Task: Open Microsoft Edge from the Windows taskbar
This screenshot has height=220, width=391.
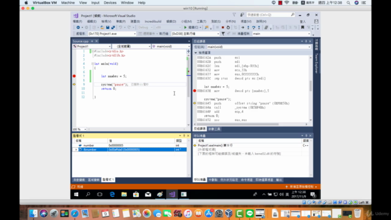Action: pos(112,194)
